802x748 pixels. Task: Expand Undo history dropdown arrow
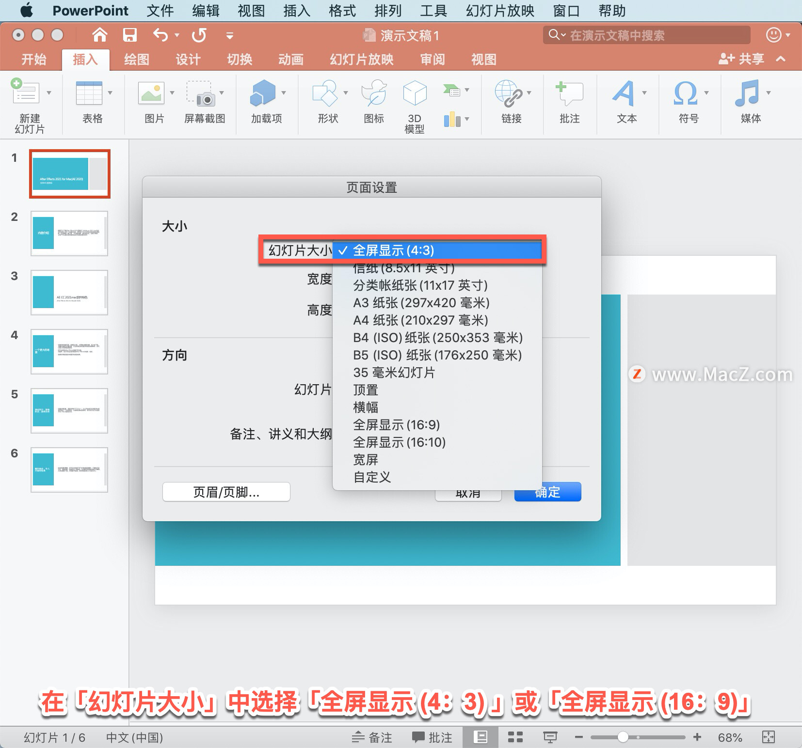[177, 35]
